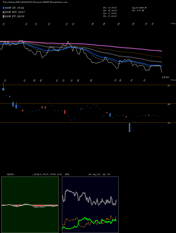Viewport: 176px width, 233px height.
Task: Select the 'DOW PT: 20.59' legend text
Action: (15, 16)
